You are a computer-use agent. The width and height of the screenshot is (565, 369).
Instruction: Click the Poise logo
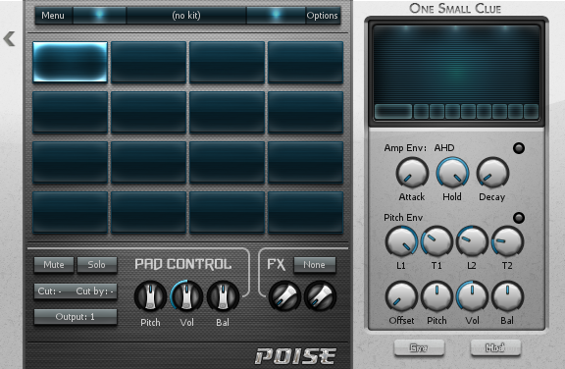pos(295,356)
